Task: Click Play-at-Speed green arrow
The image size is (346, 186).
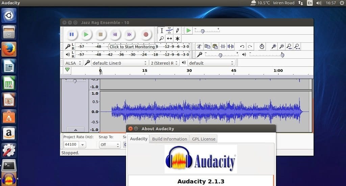Action: [189, 30]
